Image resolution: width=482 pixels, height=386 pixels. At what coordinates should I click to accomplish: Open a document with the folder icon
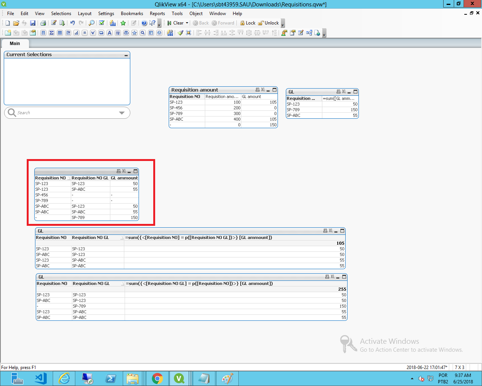16,23
